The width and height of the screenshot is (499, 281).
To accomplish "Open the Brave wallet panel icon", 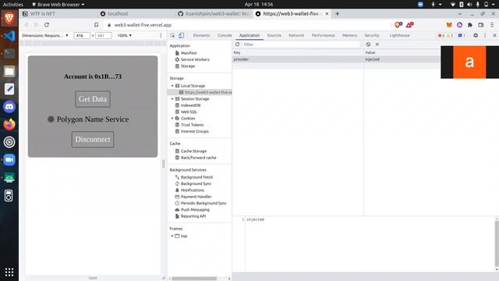I will tap(481, 25).
